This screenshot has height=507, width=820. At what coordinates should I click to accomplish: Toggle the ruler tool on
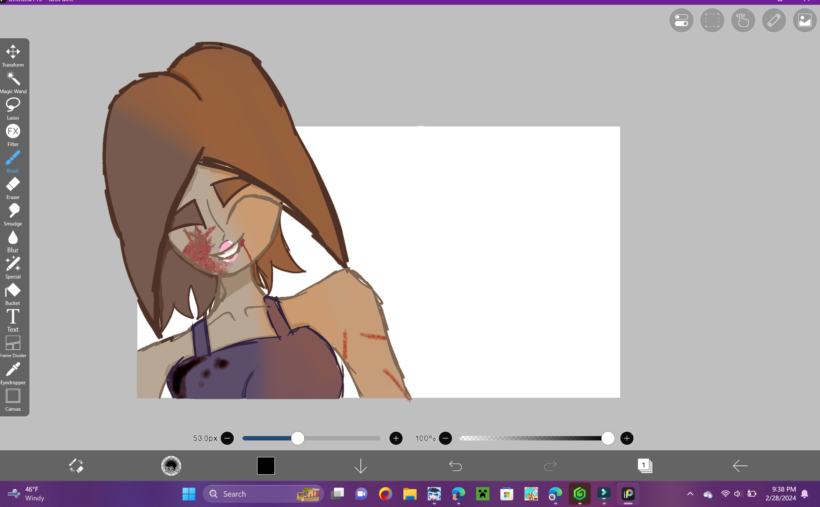[774, 20]
